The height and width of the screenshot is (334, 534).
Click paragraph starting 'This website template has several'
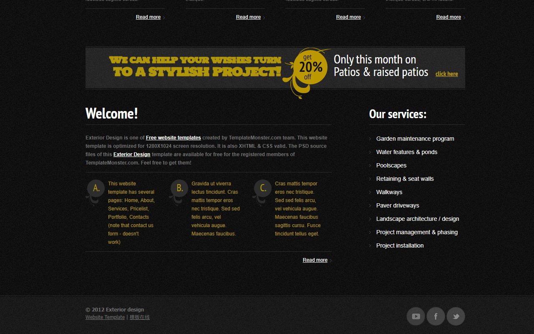131,213
